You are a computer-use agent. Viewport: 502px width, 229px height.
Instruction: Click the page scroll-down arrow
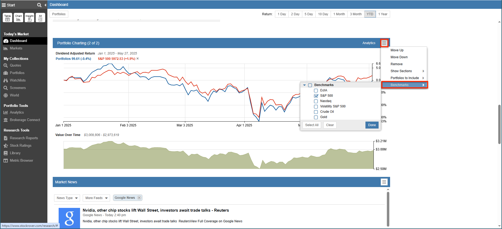[499, 226]
